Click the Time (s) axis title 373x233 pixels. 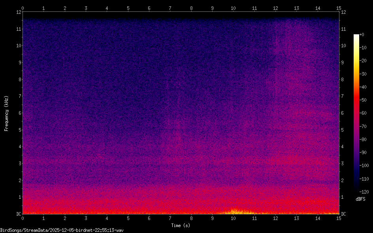181,226
